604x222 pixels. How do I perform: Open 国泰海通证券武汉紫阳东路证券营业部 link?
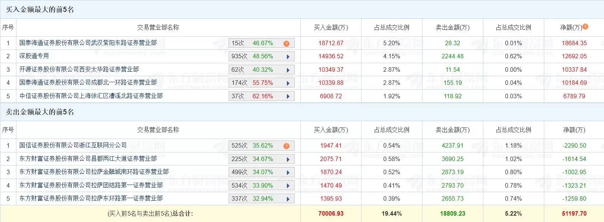tap(88, 43)
